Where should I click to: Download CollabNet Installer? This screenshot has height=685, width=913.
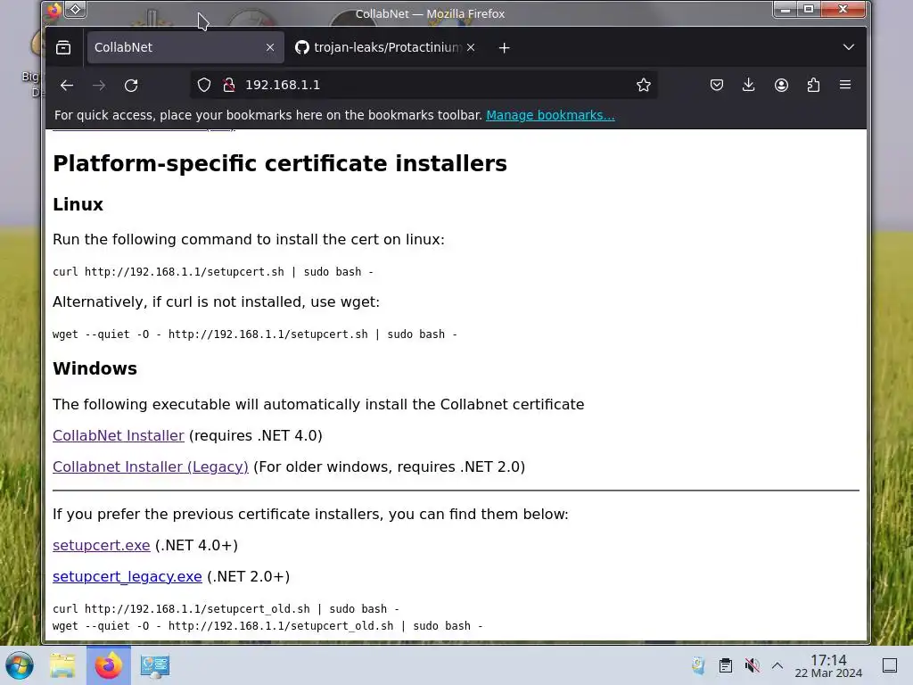tap(119, 435)
